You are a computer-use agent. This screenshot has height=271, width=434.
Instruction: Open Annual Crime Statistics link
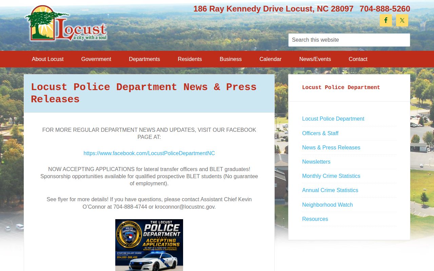tap(330, 190)
